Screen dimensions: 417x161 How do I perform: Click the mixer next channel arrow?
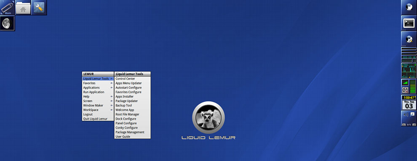pos(407,88)
